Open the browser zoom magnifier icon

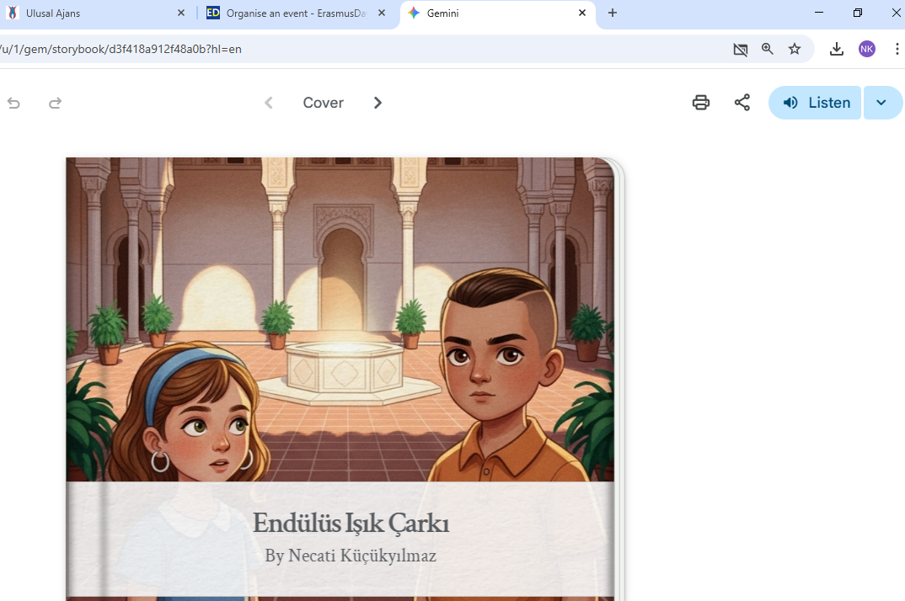click(x=767, y=49)
